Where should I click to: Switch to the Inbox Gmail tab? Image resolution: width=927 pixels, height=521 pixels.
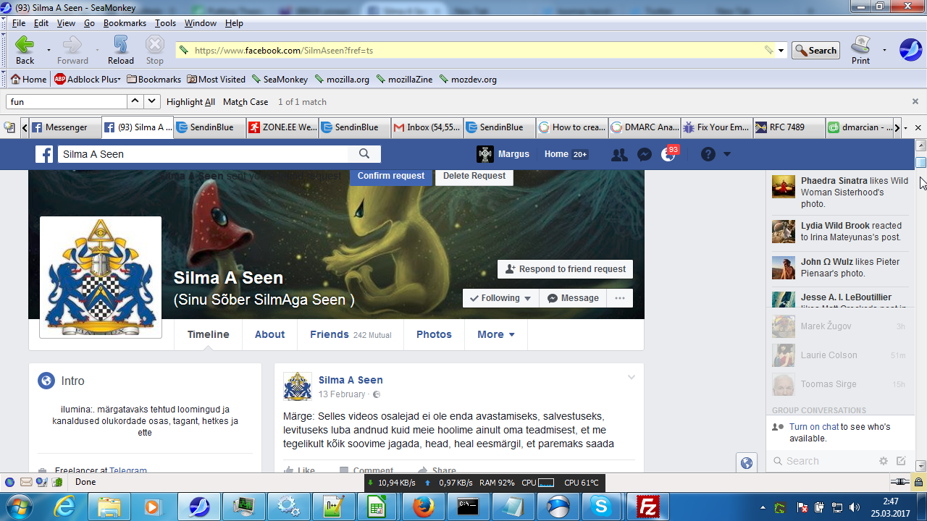point(427,127)
